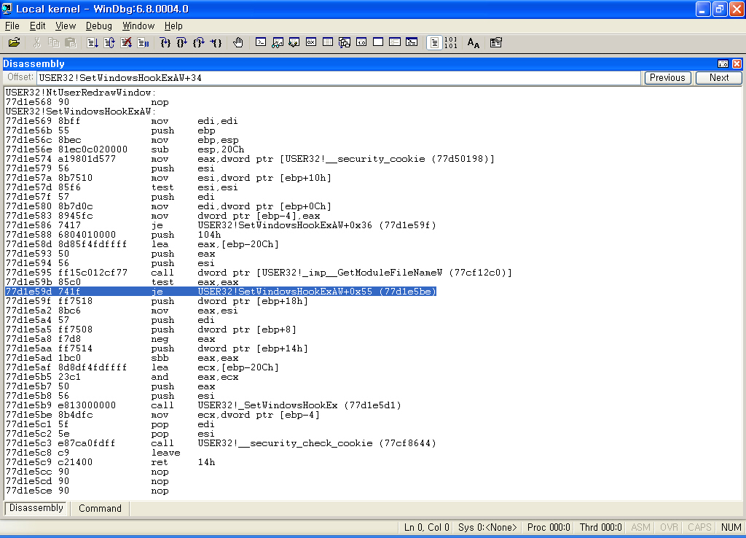This screenshot has width=746, height=538.
Task: Open the Command Browser toolbar icon
Action: point(412,43)
